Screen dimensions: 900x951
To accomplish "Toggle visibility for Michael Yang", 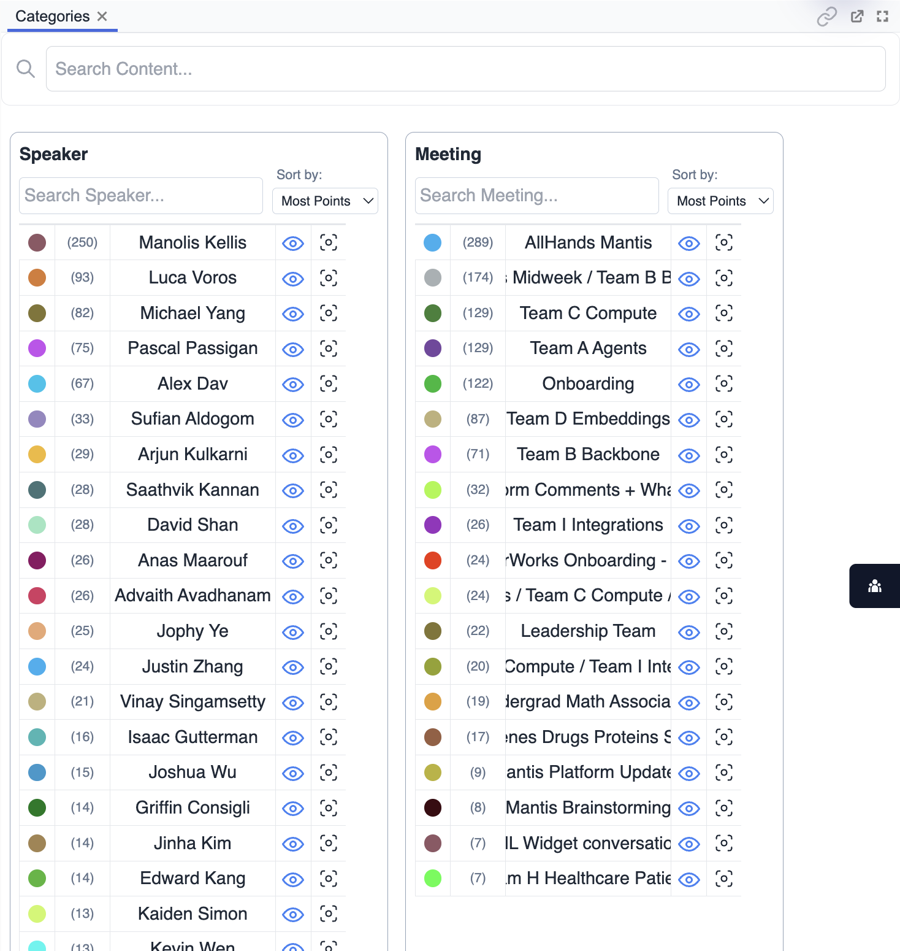I will [x=293, y=314].
